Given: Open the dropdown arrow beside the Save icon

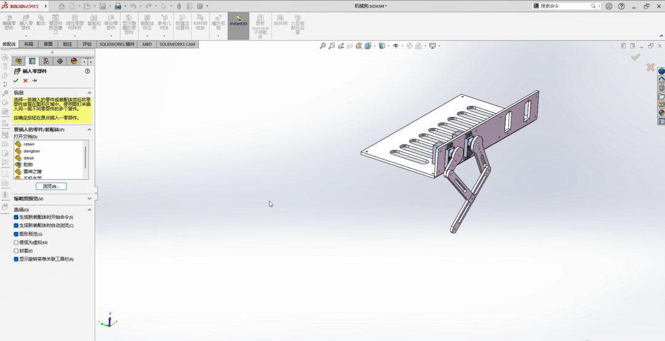Looking at the screenshot, I should click(110, 6).
